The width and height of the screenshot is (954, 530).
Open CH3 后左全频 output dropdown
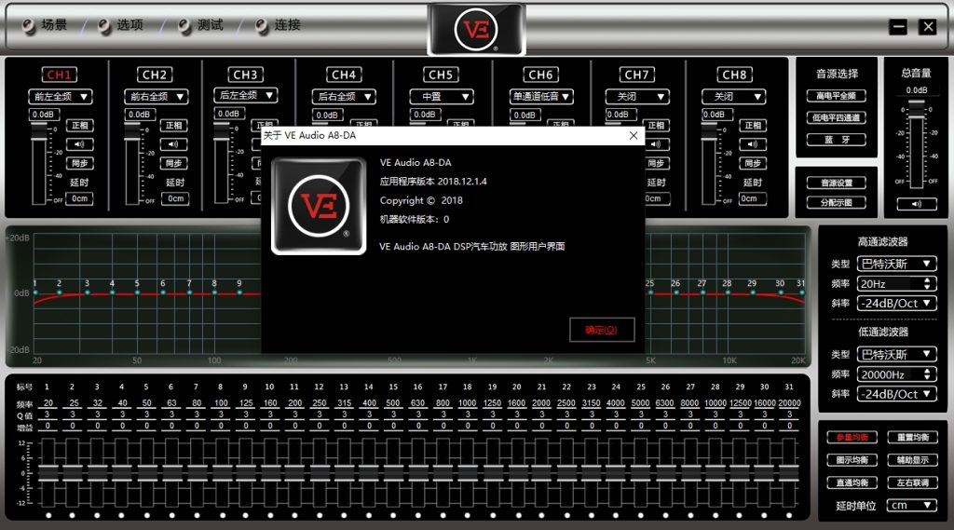246,95
